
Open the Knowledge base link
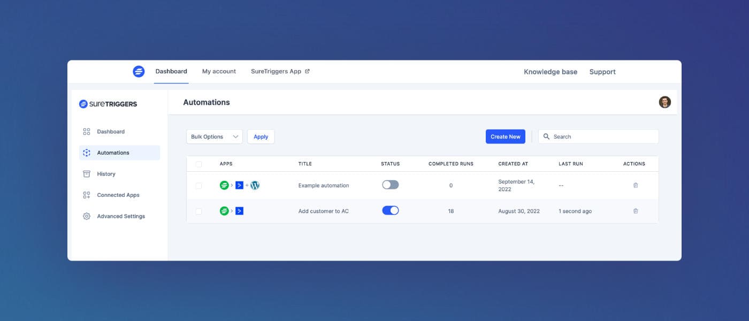[551, 72]
